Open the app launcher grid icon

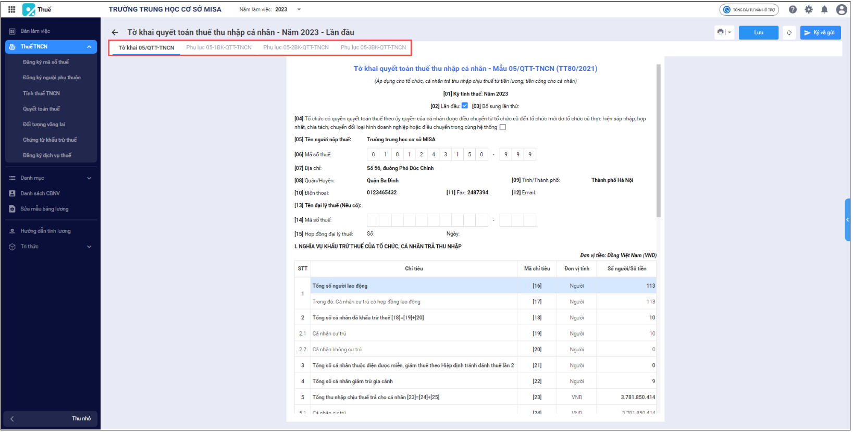(x=11, y=9)
